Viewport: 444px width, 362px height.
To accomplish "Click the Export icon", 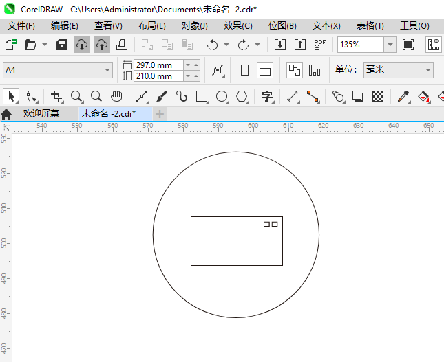I will pos(300,45).
